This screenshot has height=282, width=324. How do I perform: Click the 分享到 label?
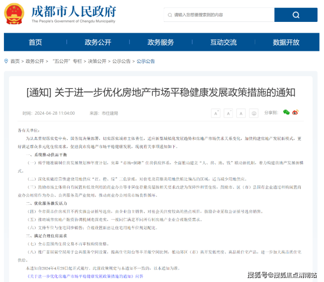point(271,113)
